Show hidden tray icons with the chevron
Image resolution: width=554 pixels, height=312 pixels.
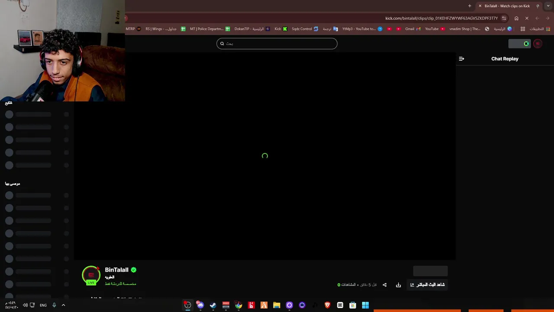63,305
